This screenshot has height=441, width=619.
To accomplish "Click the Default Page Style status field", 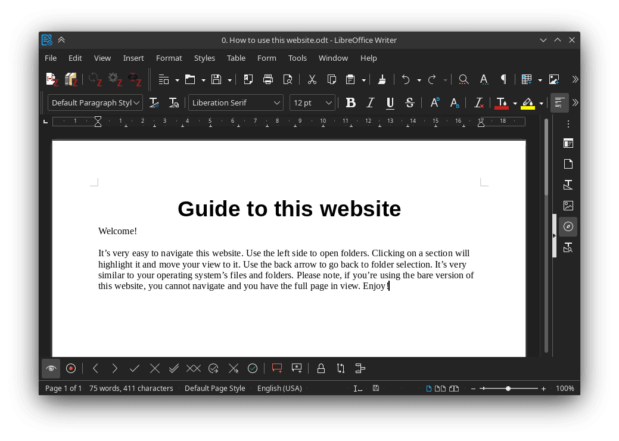I will click(x=214, y=388).
